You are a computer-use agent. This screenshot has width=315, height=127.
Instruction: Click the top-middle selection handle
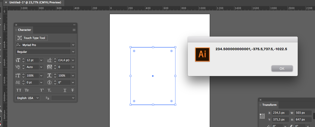click(x=153, y=47)
